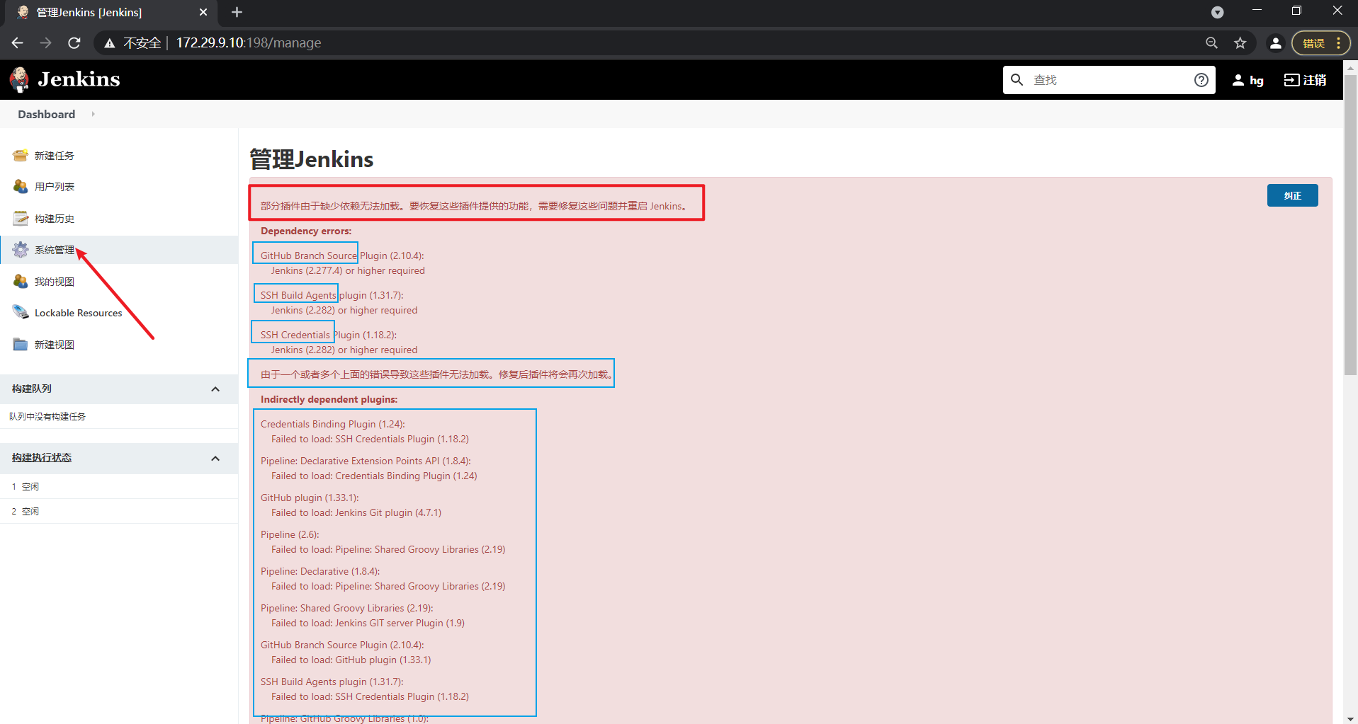Click the Jenkins butler logo icon
This screenshot has height=724, width=1358.
click(x=19, y=79)
